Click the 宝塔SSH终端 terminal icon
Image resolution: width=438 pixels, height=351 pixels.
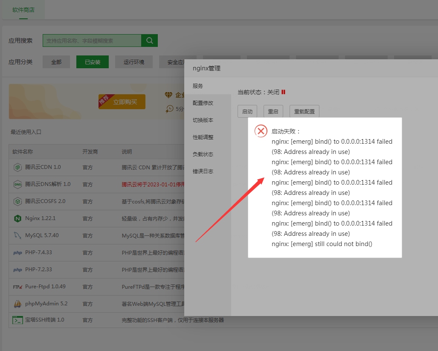17,320
